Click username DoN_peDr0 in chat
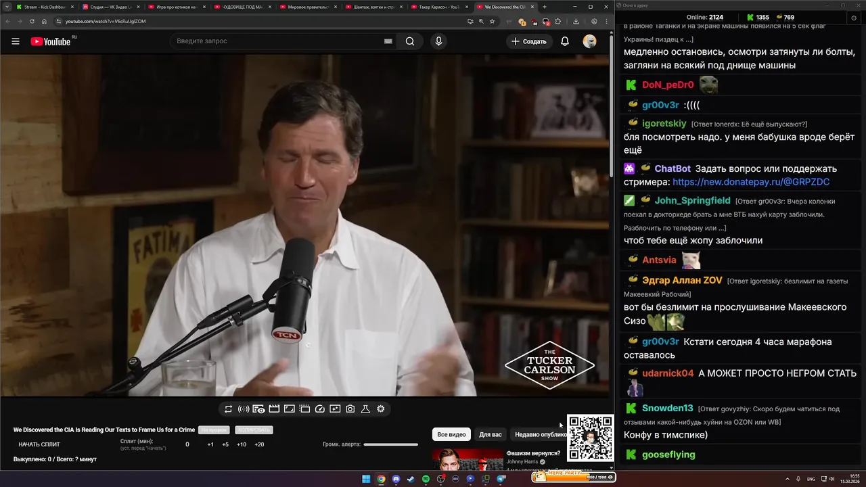 point(668,85)
